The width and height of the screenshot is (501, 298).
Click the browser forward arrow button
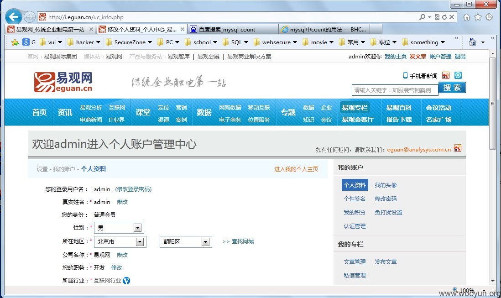(x=29, y=17)
